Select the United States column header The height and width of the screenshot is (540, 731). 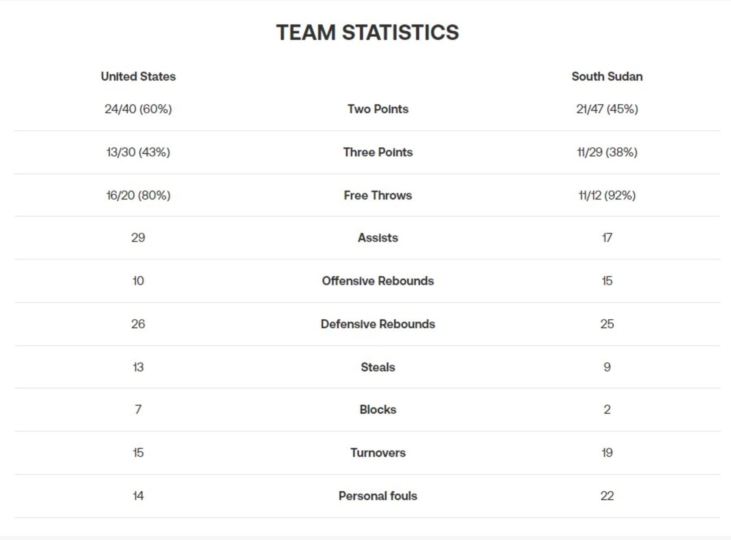click(x=138, y=76)
